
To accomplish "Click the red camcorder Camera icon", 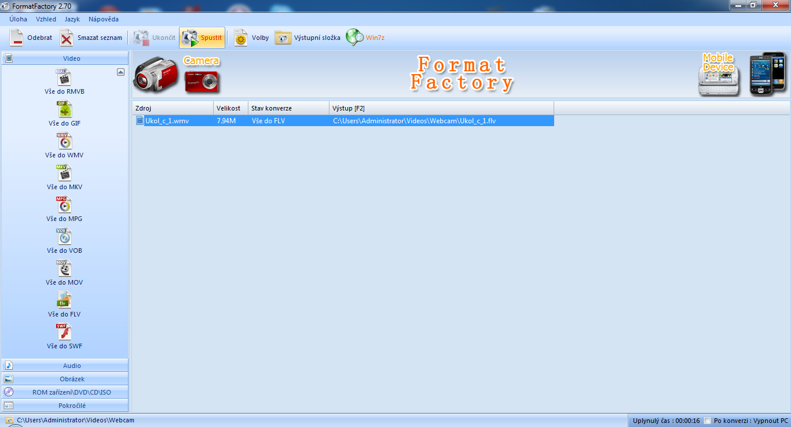I will (156, 75).
